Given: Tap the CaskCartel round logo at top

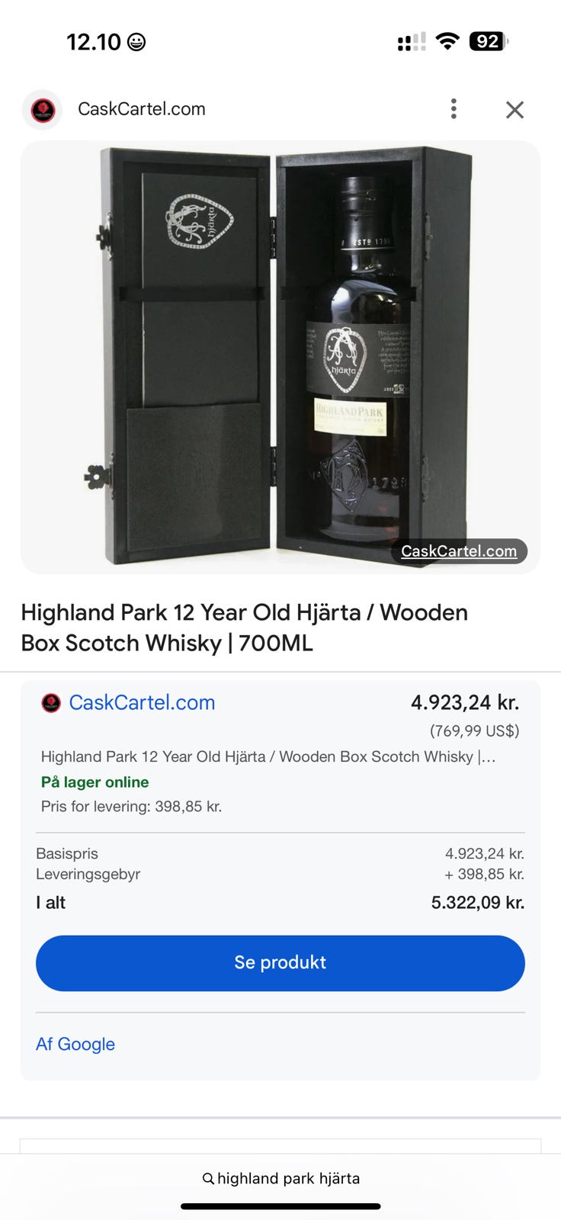Looking at the screenshot, I should (x=43, y=110).
